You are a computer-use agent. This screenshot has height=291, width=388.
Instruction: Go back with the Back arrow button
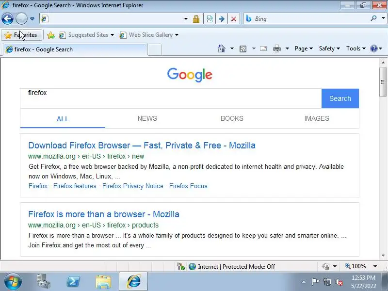7,18
